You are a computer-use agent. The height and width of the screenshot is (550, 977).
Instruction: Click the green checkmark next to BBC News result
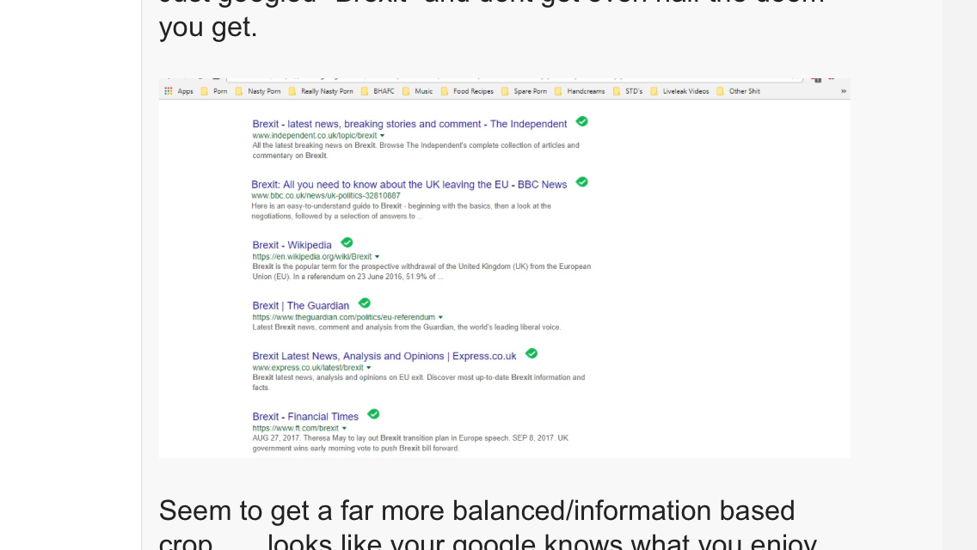coord(582,182)
